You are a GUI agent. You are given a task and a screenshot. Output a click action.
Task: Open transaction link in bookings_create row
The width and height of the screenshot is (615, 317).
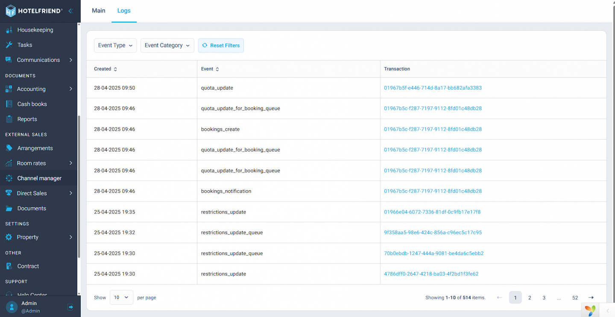click(433, 129)
